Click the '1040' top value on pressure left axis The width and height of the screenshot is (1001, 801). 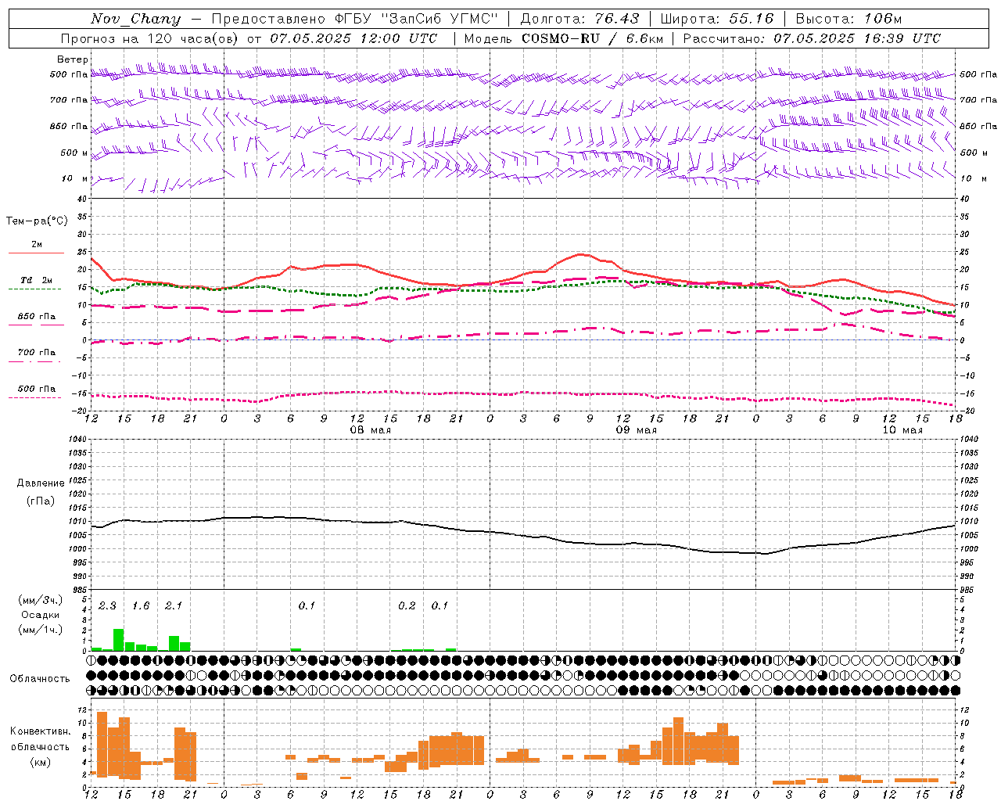click(x=77, y=439)
